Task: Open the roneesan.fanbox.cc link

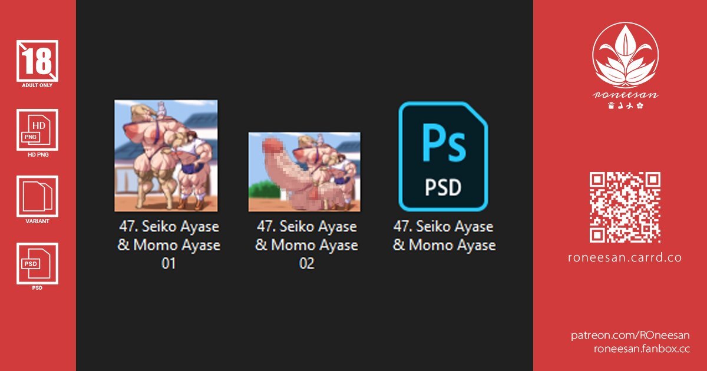Action: (642, 349)
